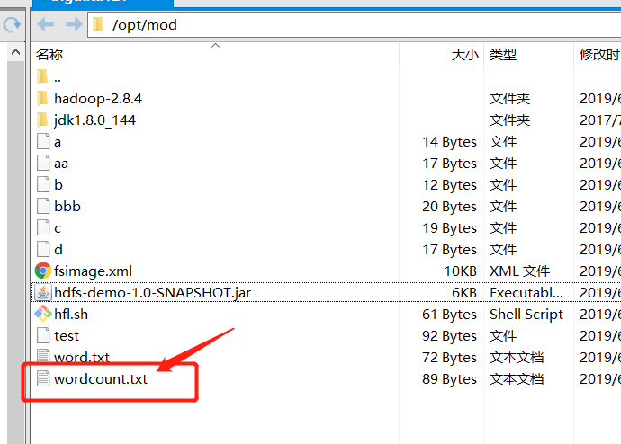This screenshot has height=444, width=621.
Task: Click the /opt/mod path field
Action: tap(355, 25)
